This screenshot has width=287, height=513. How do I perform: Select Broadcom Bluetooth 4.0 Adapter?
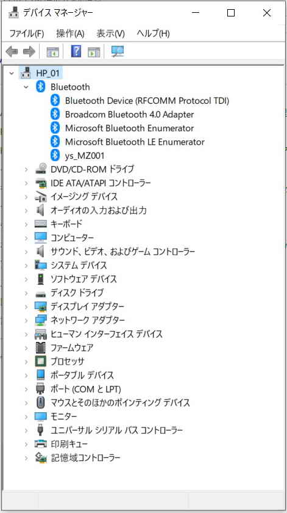click(130, 114)
